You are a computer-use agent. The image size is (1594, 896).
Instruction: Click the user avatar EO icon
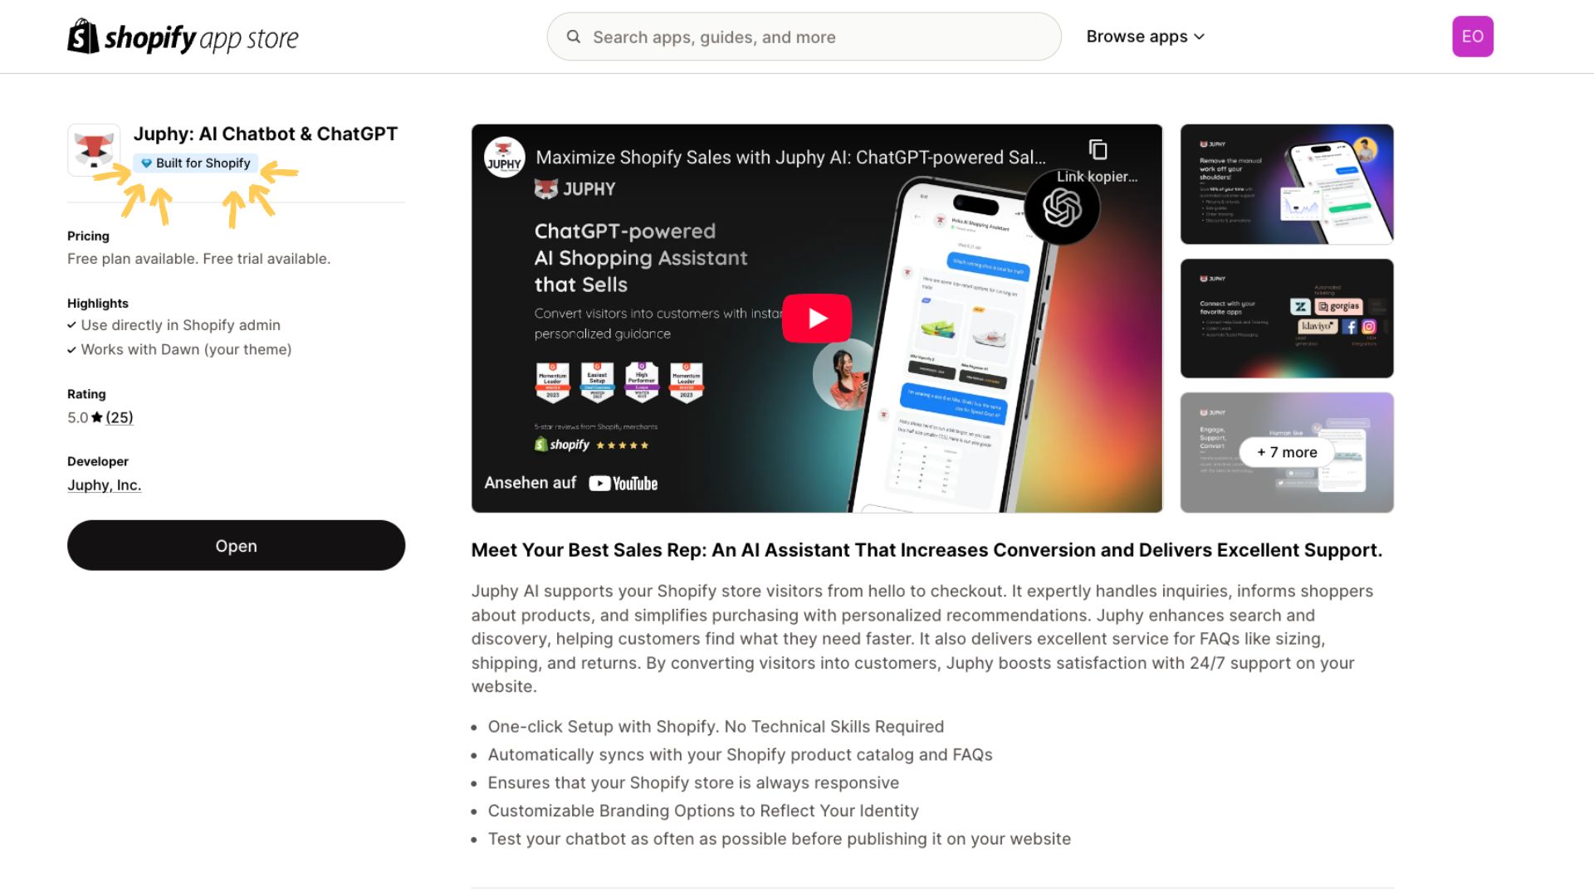pos(1473,37)
